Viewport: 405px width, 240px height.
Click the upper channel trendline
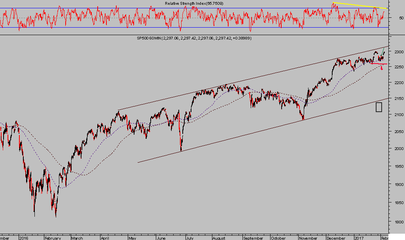tap(237, 81)
